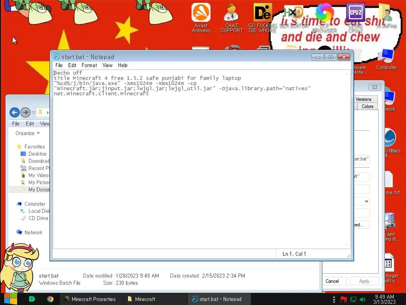The height and width of the screenshot is (305, 406).
Task: Select Desktop in Explorer sidebar
Action: 34,154
